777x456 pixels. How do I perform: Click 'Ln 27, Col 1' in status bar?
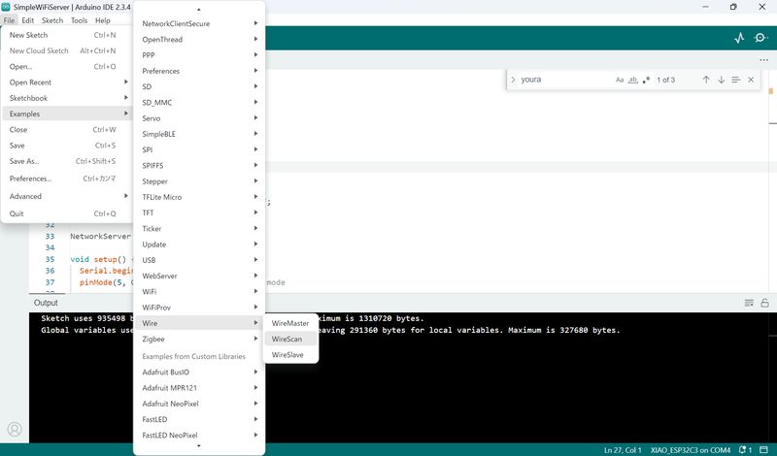point(623,450)
